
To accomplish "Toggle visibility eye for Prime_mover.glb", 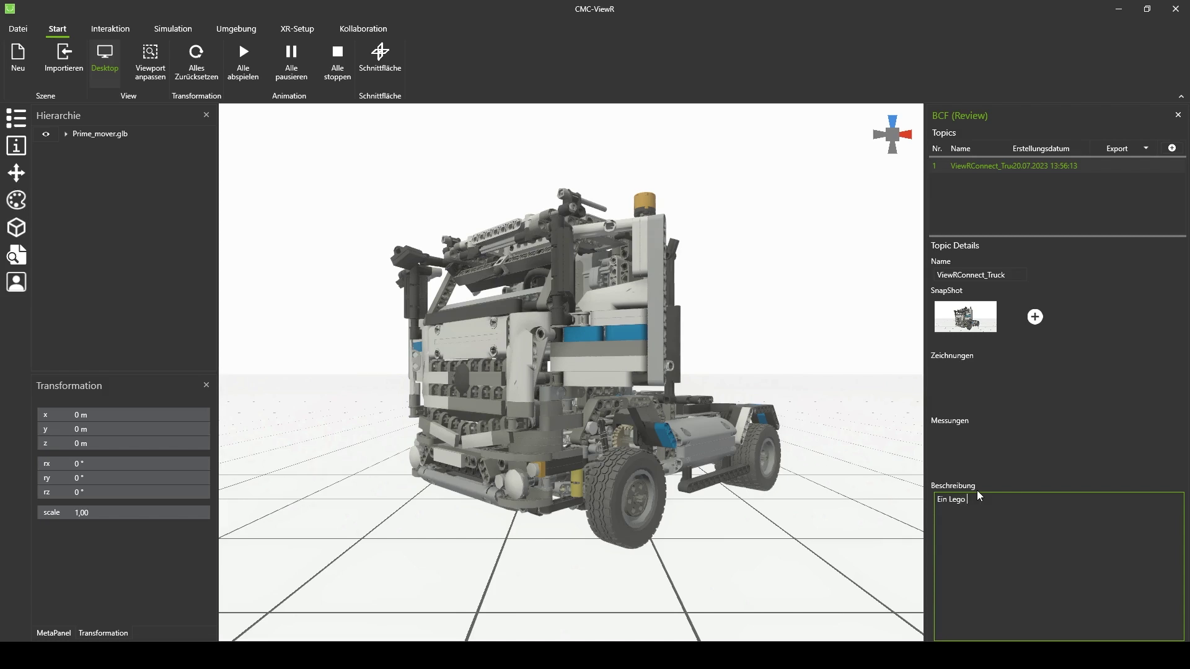I will (46, 134).
